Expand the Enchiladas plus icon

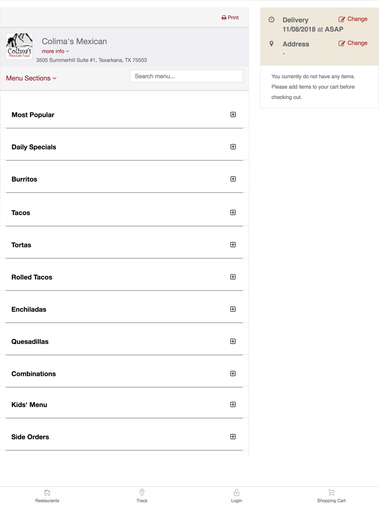(233, 309)
